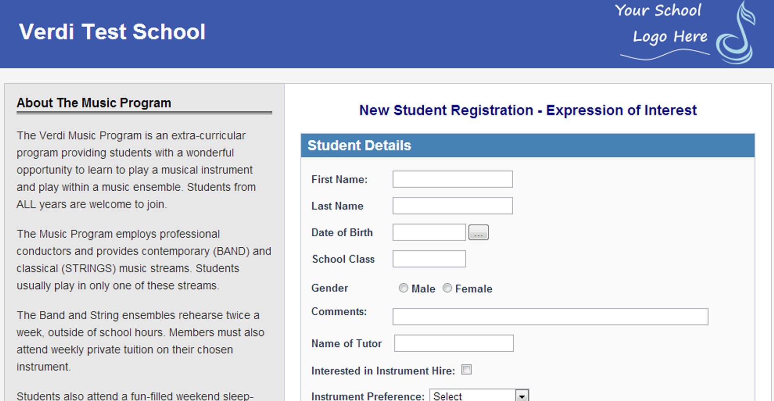Click the music note school logo

pyautogui.click(x=736, y=34)
